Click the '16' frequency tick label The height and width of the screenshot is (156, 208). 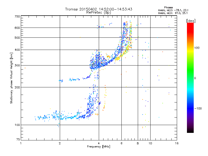pyautogui.click(x=177, y=143)
